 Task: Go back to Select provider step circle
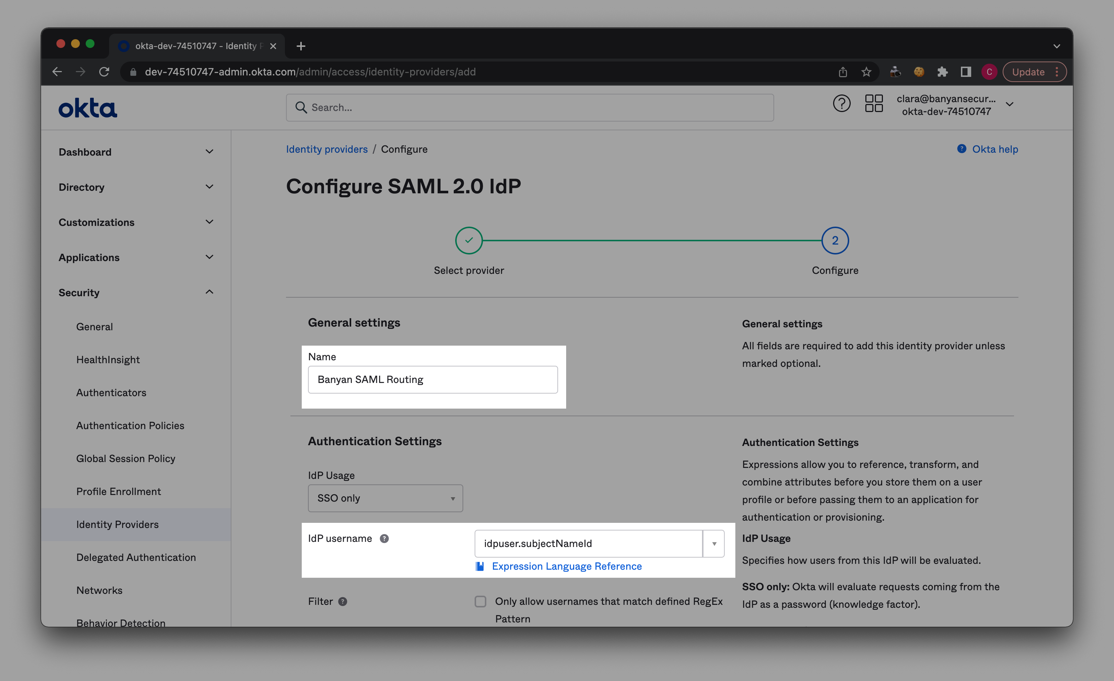(x=469, y=241)
